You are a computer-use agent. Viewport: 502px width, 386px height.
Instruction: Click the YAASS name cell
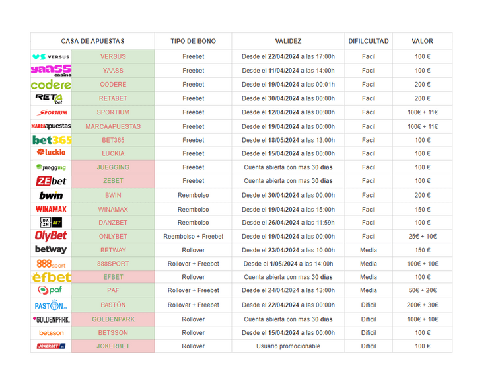(113, 71)
